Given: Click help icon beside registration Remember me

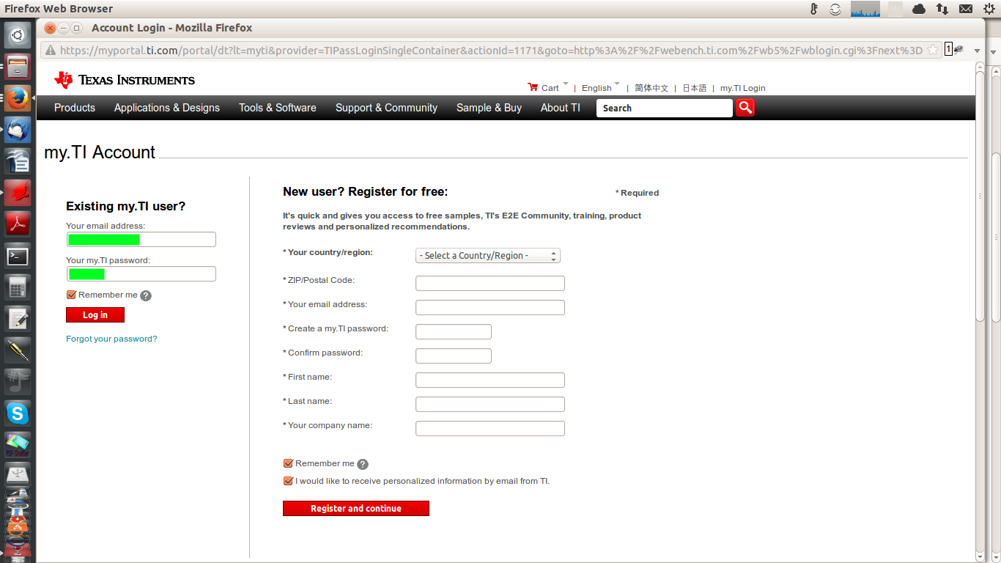Looking at the screenshot, I should click(363, 464).
